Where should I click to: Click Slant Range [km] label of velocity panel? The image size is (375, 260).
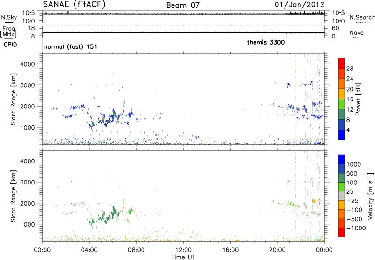[13, 196]
